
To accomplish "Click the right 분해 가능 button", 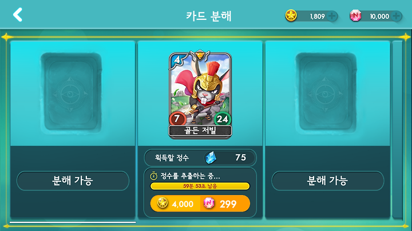I will pos(328,181).
